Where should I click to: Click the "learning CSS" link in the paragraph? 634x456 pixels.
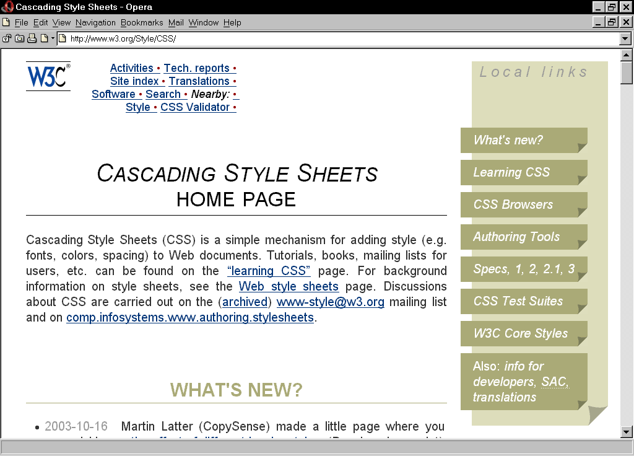269,271
